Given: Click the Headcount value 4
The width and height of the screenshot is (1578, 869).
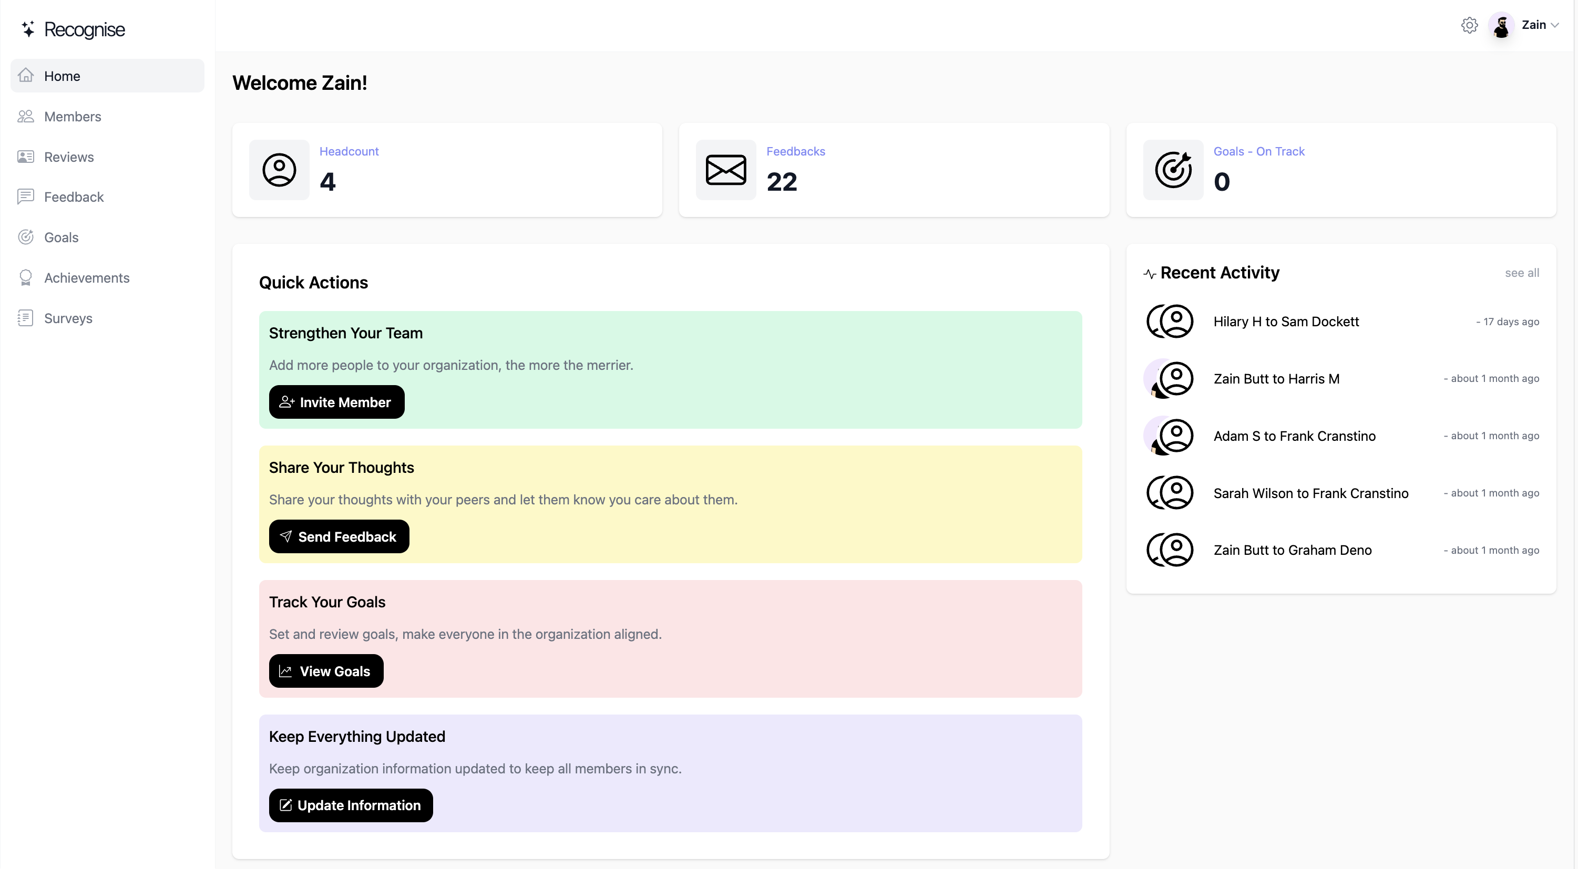Looking at the screenshot, I should point(327,182).
